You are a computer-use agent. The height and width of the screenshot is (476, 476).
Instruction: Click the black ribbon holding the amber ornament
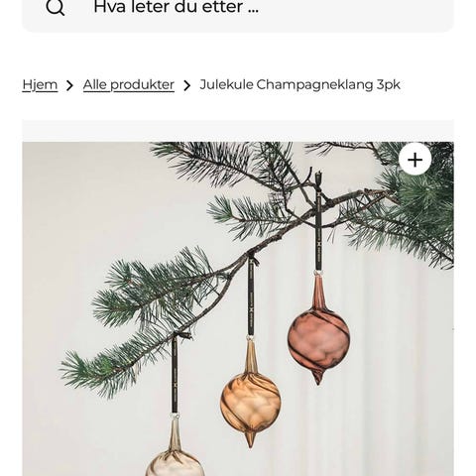[x=251, y=297]
